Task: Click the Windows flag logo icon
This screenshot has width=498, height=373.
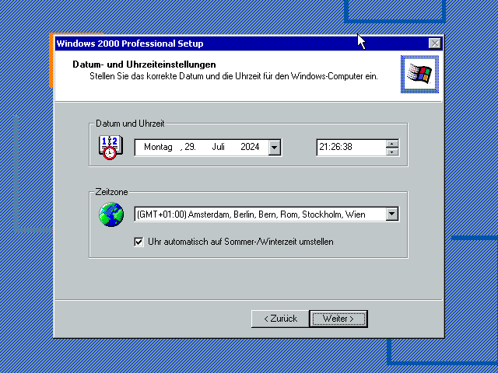Action: (419, 74)
